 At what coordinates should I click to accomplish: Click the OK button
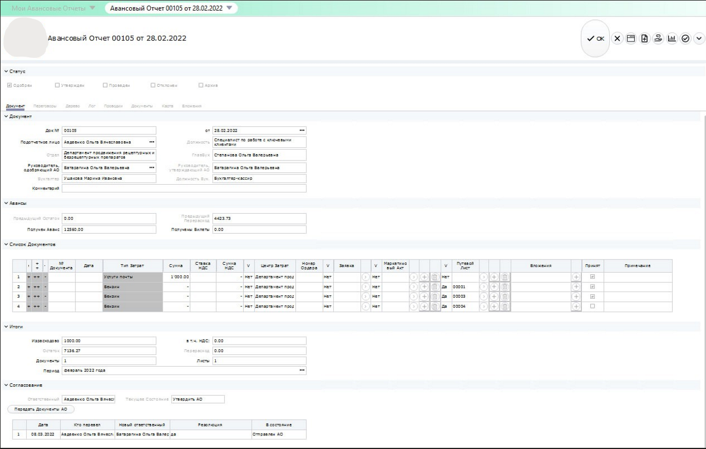pyautogui.click(x=596, y=39)
